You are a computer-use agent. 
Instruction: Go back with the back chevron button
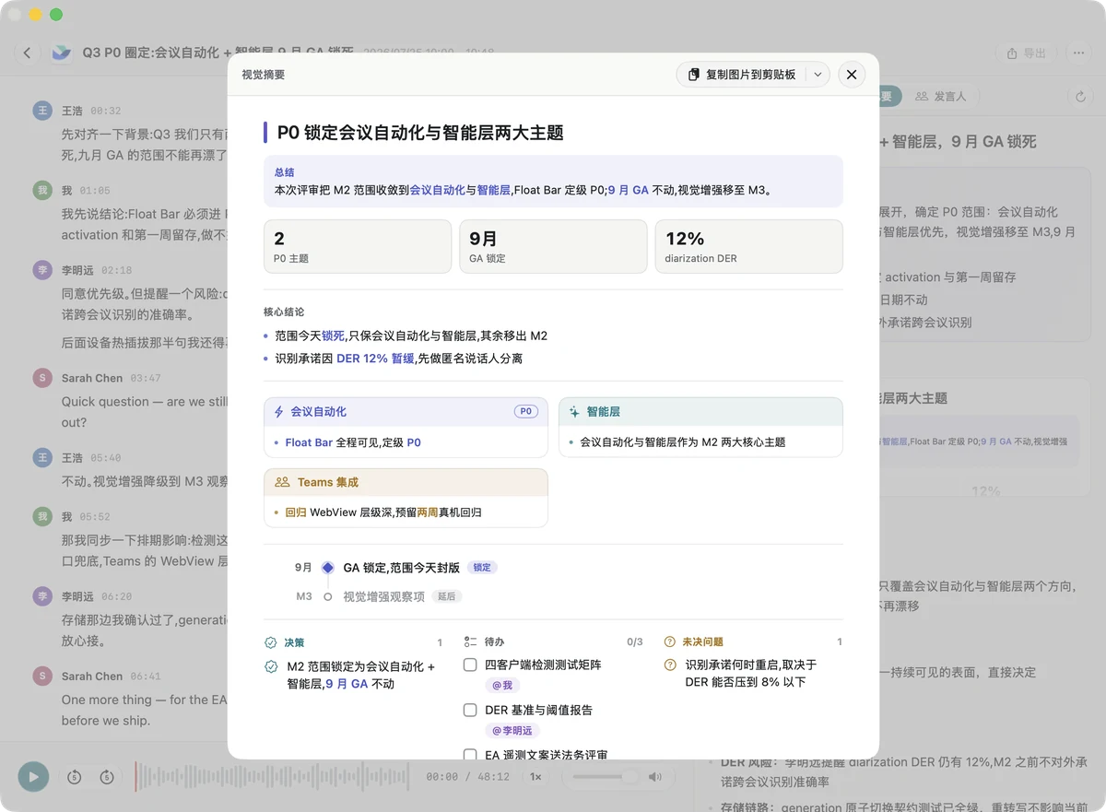click(x=27, y=53)
